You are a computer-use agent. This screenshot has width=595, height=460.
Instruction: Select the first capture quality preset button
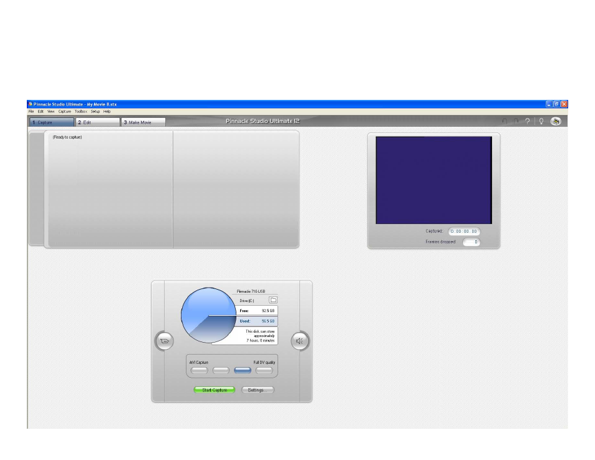pyautogui.click(x=199, y=370)
